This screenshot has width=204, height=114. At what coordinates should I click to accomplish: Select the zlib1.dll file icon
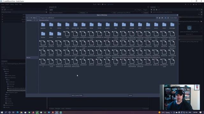[172, 61]
